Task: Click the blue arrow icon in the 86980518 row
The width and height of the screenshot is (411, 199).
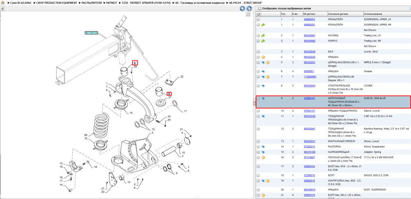Action: (x=263, y=181)
